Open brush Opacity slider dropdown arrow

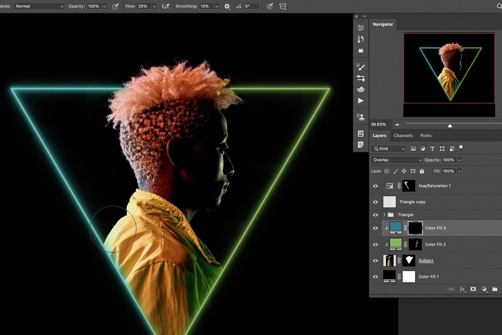coord(104,6)
